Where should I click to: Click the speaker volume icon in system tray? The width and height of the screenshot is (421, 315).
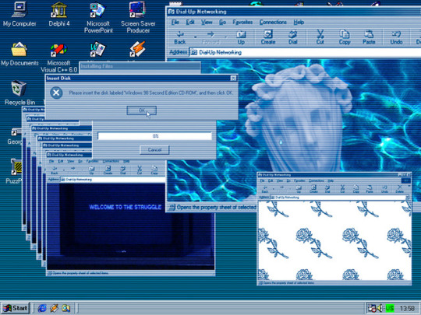coord(380,308)
